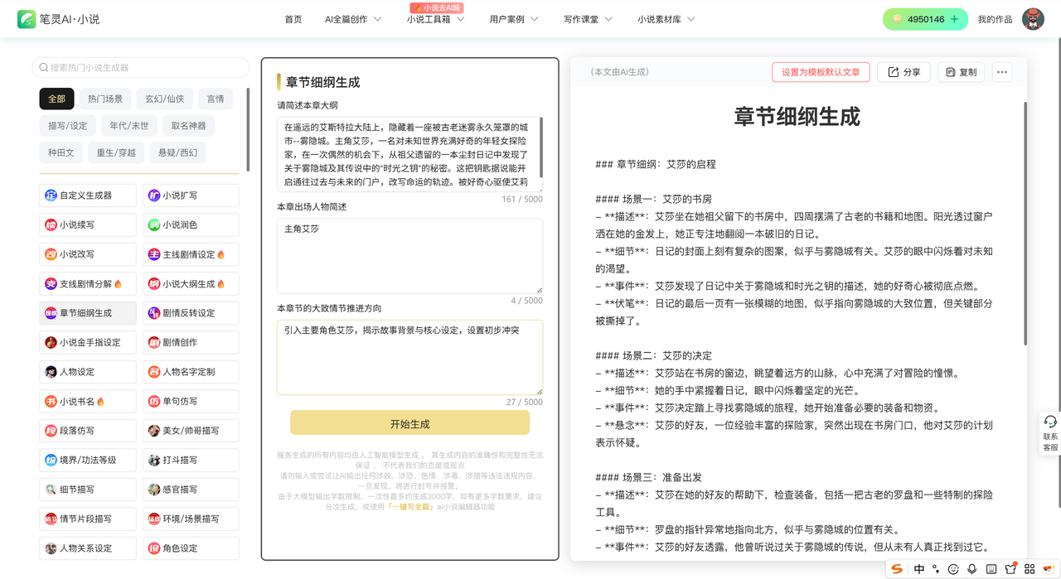The height and width of the screenshot is (579, 1061).
Task: Switch to the 热门场景 category
Action: [105, 99]
